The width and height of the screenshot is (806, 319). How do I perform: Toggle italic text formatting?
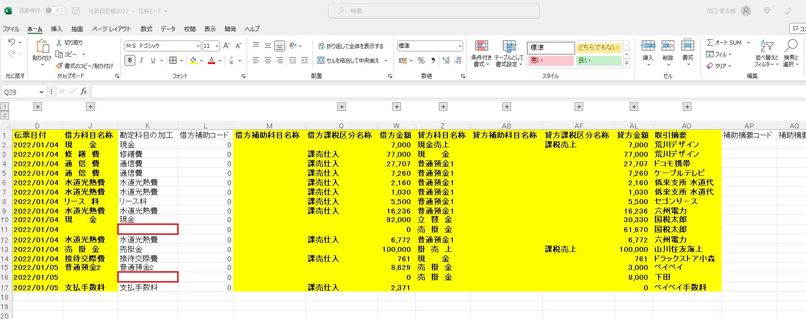(142, 60)
